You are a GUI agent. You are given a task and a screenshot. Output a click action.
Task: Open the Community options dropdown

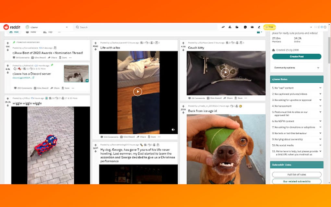(296, 68)
